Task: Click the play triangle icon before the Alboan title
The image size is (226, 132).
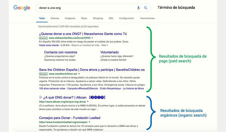Action: tap(41, 97)
